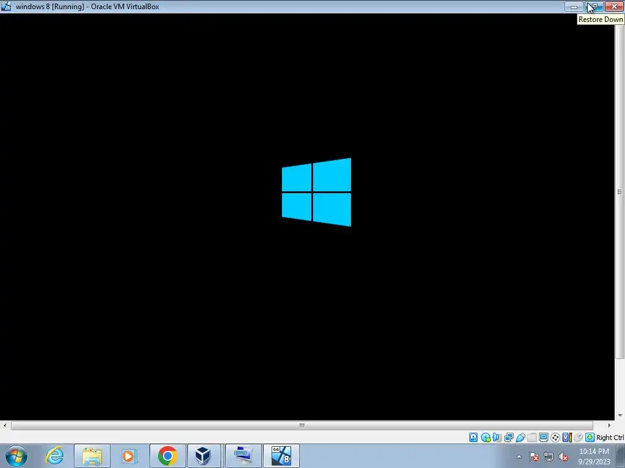Open the Action Center flag icon

point(534,456)
